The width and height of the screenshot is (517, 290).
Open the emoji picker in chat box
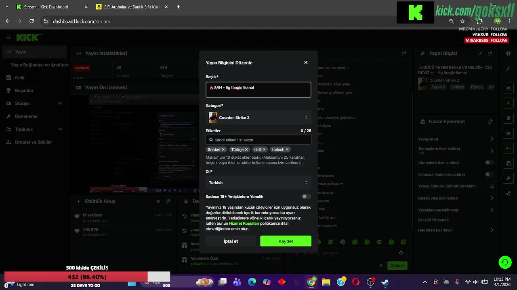click(x=401, y=253)
